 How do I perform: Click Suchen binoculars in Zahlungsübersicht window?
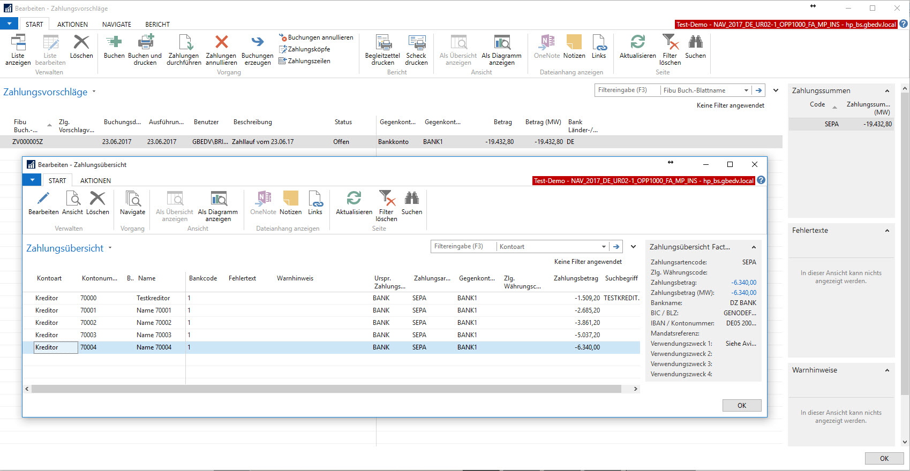pyautogui.click(x=412, y=199)
